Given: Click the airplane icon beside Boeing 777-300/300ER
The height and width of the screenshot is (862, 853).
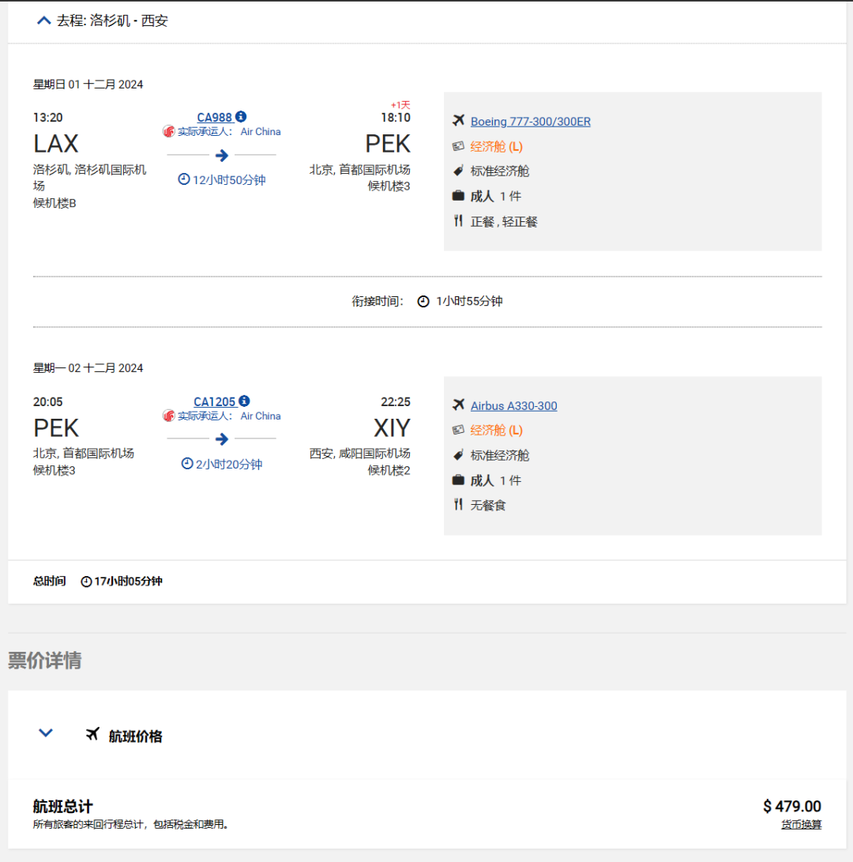Looking at the screenshot, I should [x=458, y=120].
